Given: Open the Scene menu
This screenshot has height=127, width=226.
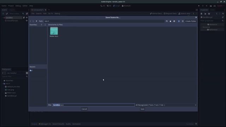Looking at the screenshot, I should [4, 6].
